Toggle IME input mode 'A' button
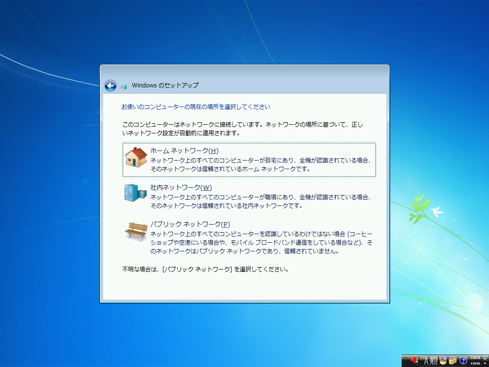This screenshot has height=367, width=489. click(x=424, y=361)
